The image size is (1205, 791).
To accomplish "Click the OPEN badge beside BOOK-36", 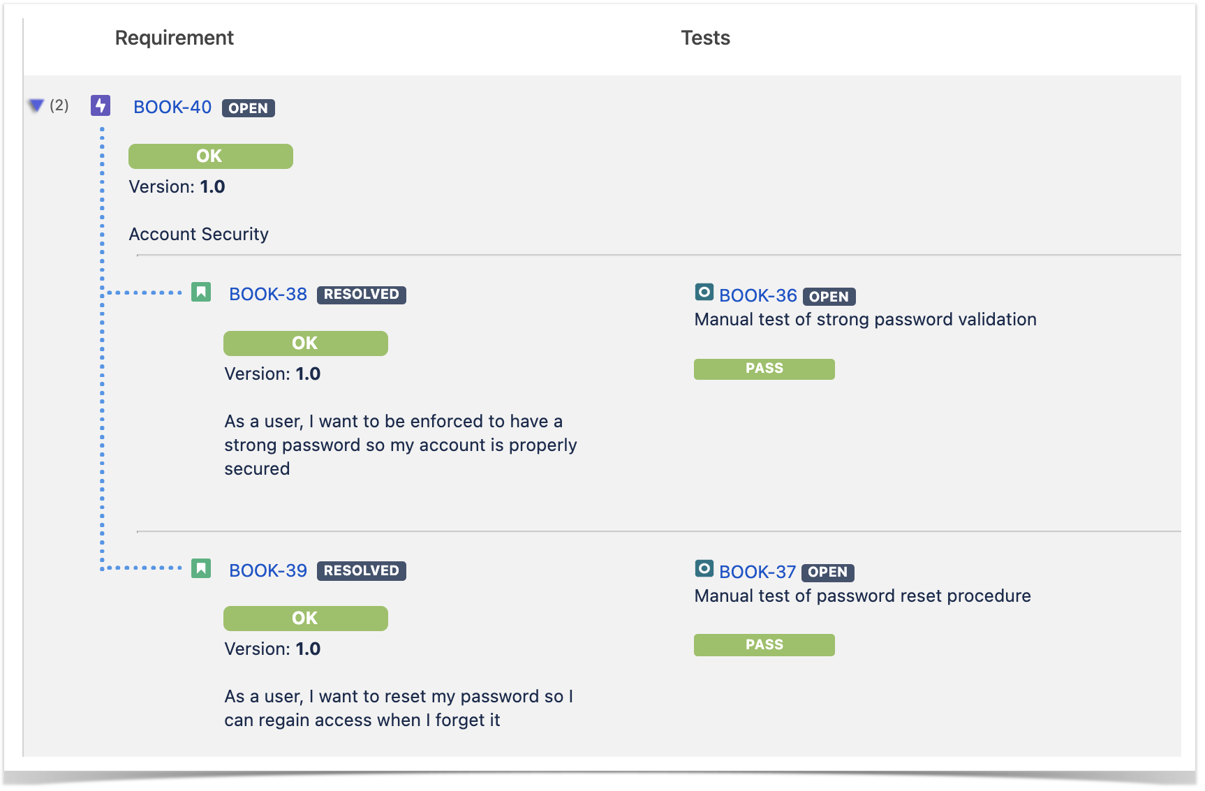I will point(829,297).
